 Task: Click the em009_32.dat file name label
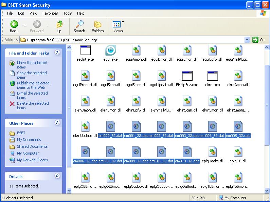[x=136, y=161]
